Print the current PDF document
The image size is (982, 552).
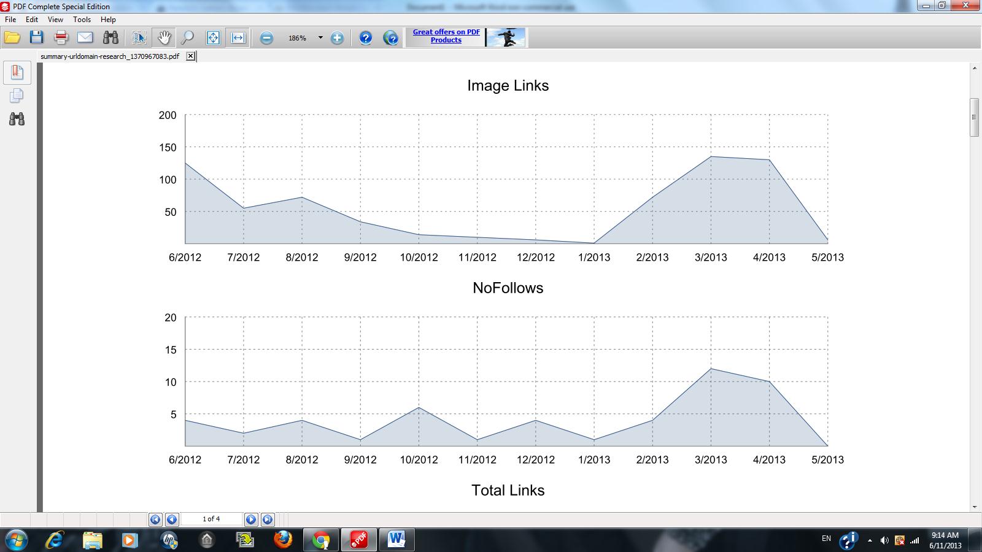[x=61, y=37]
